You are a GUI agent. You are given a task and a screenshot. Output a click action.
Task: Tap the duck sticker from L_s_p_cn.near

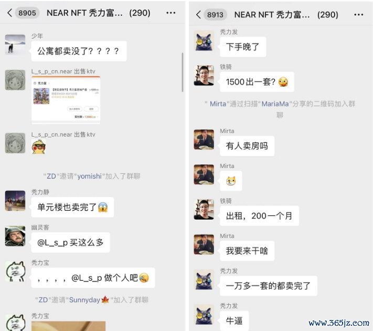(38, 147)
